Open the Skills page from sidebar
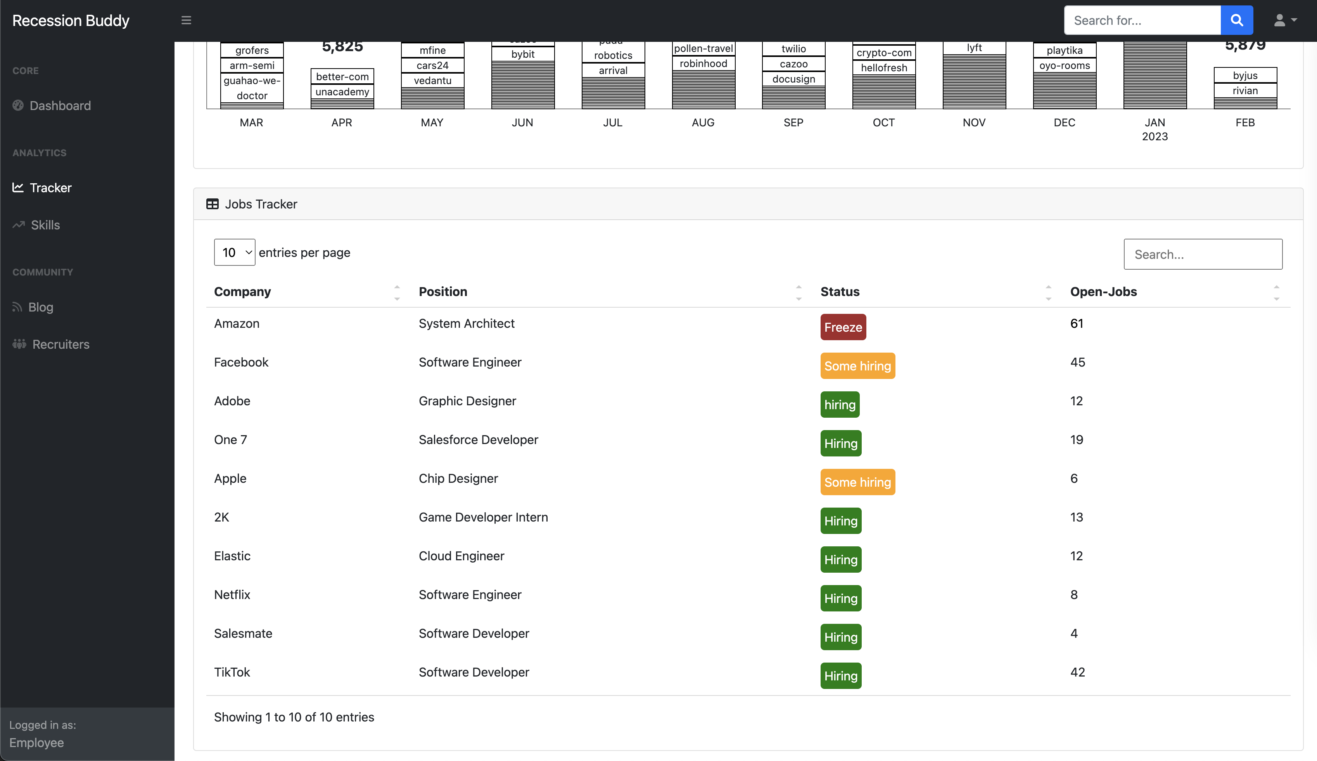1317x761 pixels. (x=45, y=225)
